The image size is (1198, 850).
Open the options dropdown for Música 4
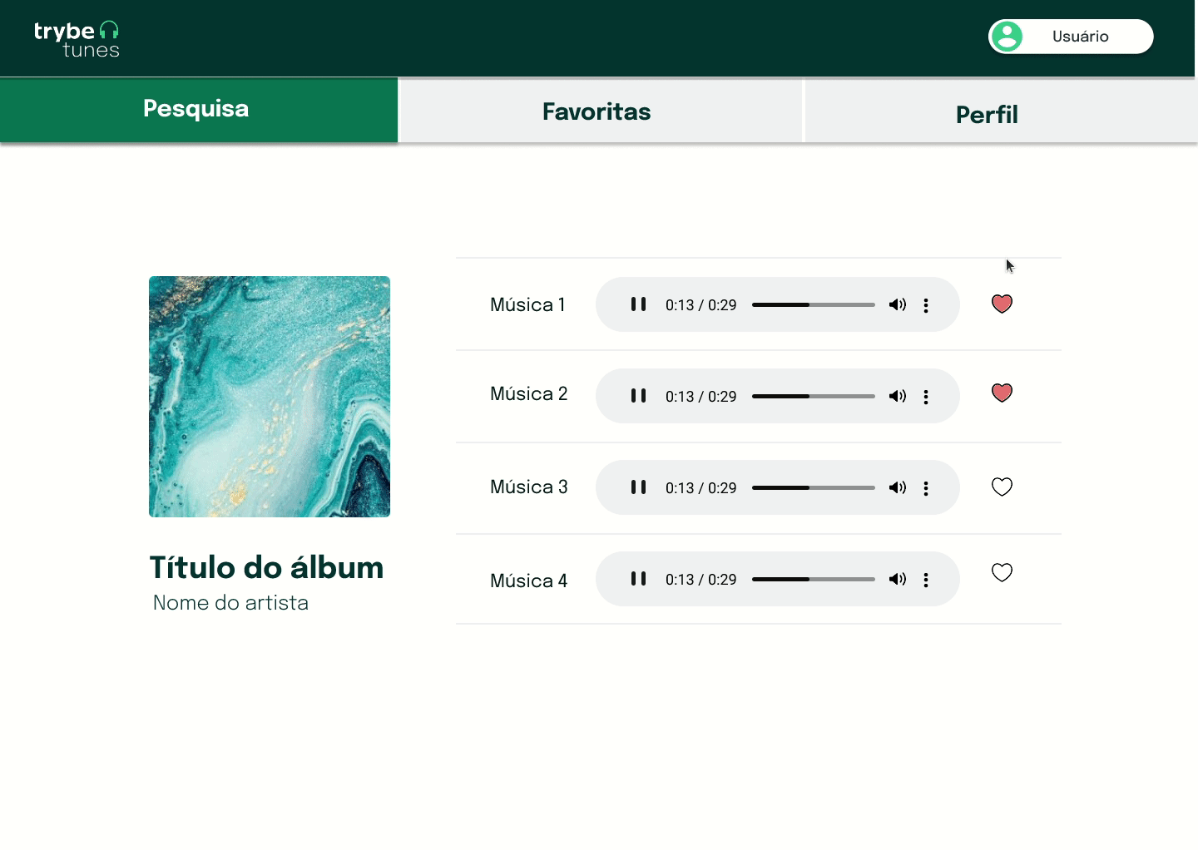(926, 579)
